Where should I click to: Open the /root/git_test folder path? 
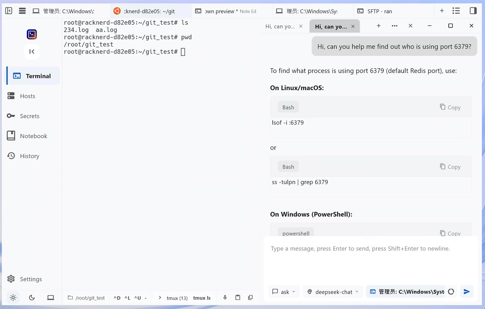tap(86, 298)
